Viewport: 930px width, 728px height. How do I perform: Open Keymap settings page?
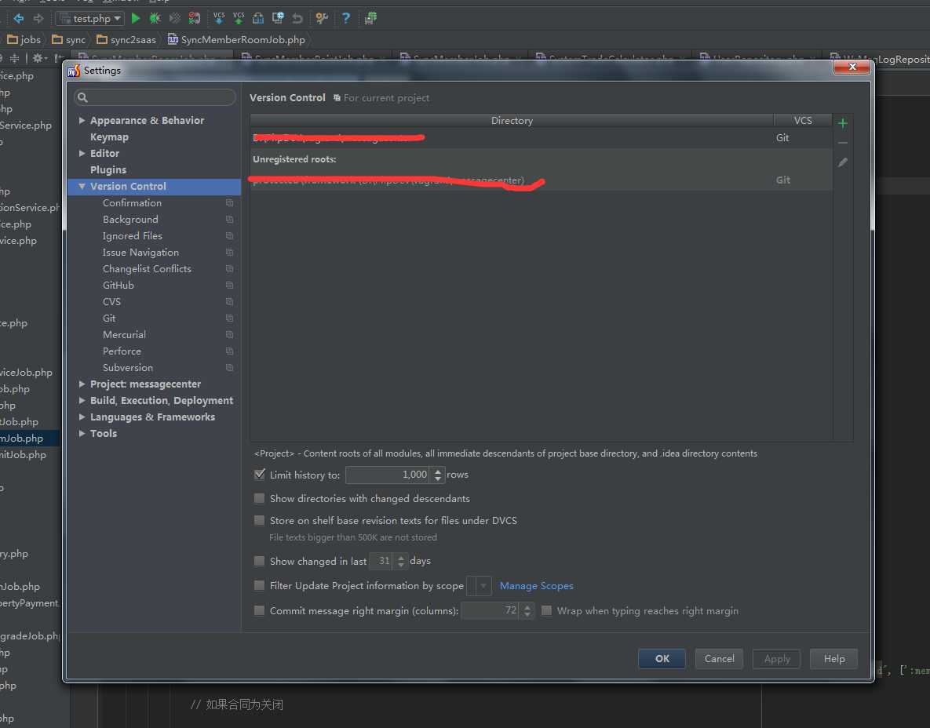coord(109,137)
